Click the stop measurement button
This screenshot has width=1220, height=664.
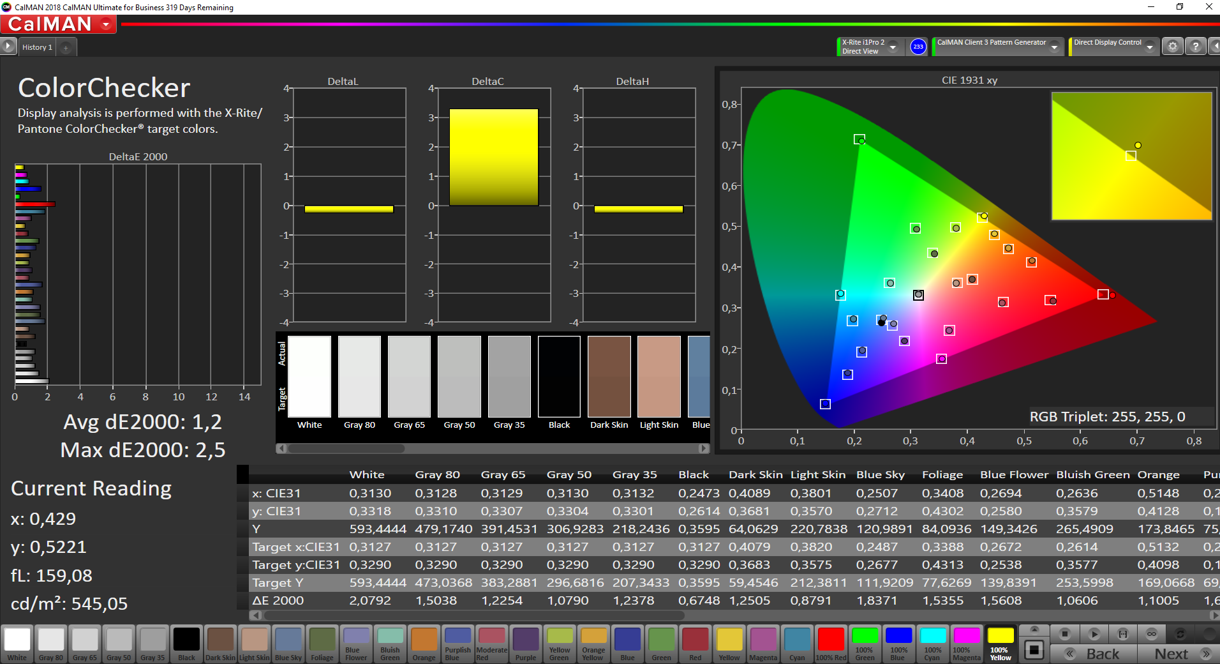tap(1064, 634)
